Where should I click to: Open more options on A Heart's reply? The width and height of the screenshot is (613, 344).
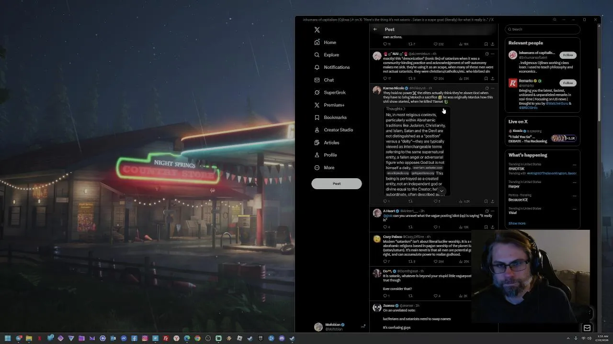[x=492, y=211]
